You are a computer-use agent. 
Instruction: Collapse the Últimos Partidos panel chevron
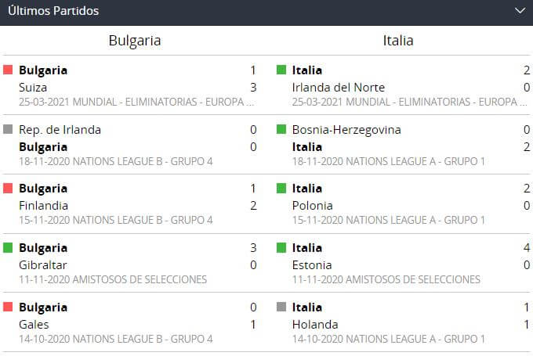coord(519,11)
